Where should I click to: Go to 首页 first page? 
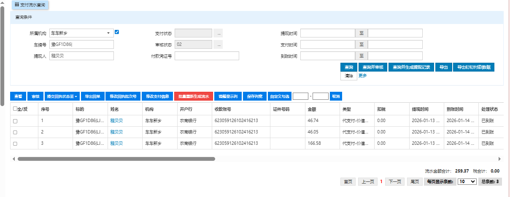348,182
